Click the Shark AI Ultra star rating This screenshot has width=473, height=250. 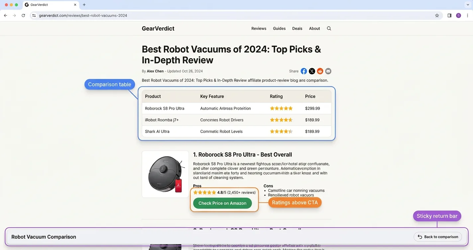tap(281, 132)
